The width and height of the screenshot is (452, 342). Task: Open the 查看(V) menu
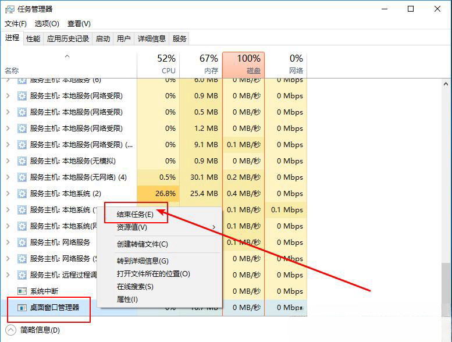[79, 24]
